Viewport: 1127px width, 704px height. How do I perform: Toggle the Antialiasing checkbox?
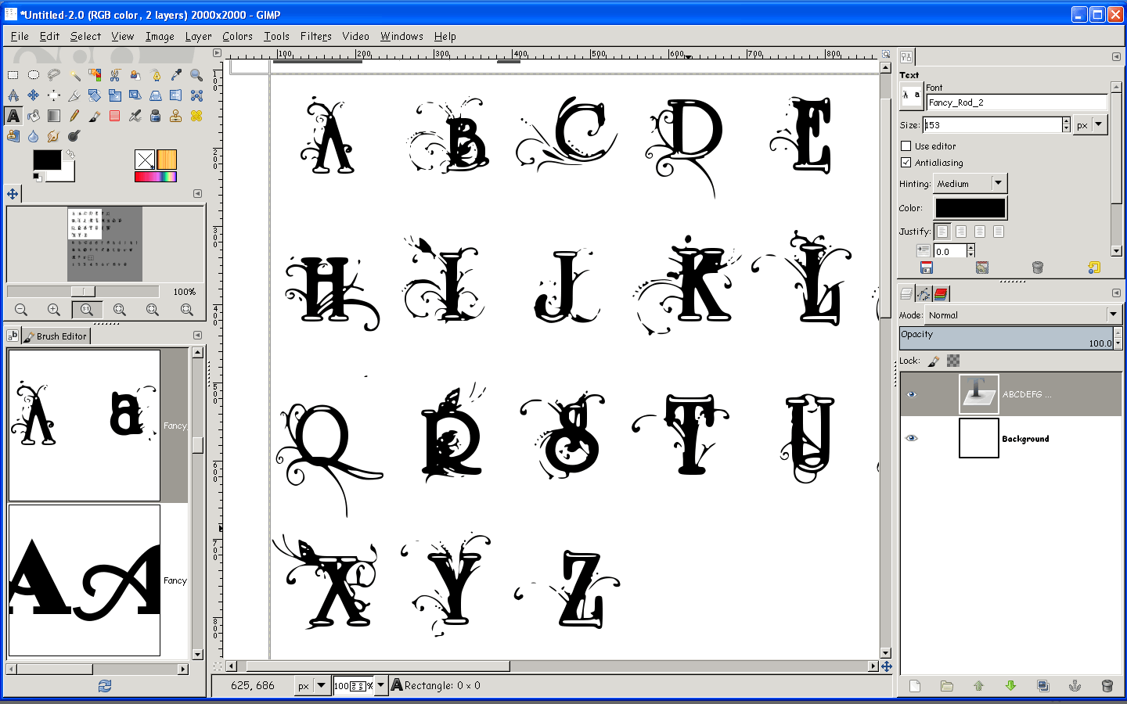pos(906,163)
